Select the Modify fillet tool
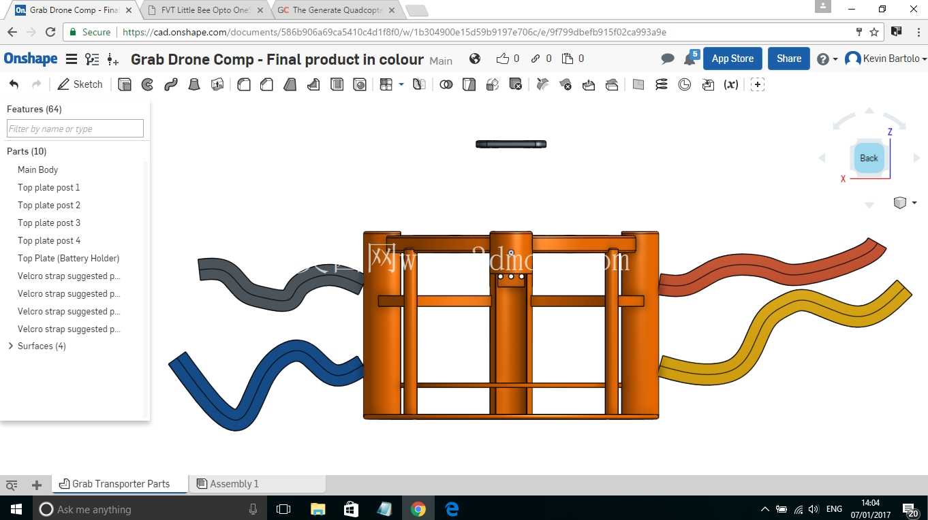The height and width of the screenshot is (520, 928). pos(542,84)
